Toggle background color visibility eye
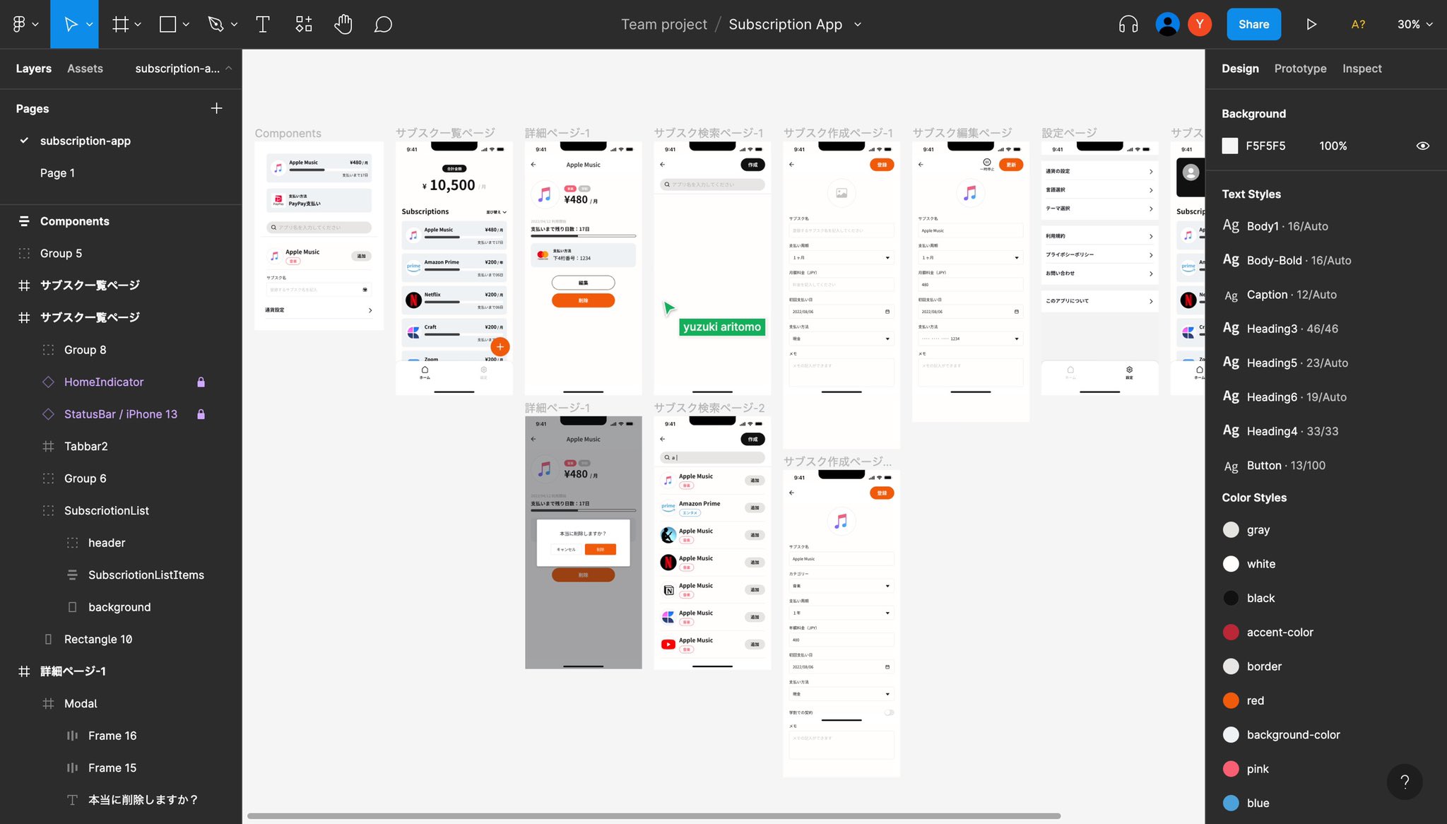The height and width of the screenshot is (824, 1447). (1422, 146)
